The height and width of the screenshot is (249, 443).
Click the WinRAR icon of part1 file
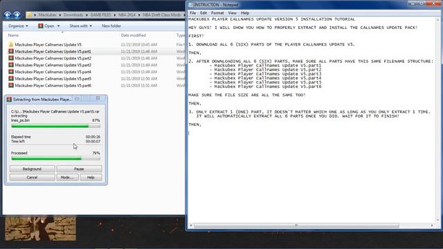(11, 51)
